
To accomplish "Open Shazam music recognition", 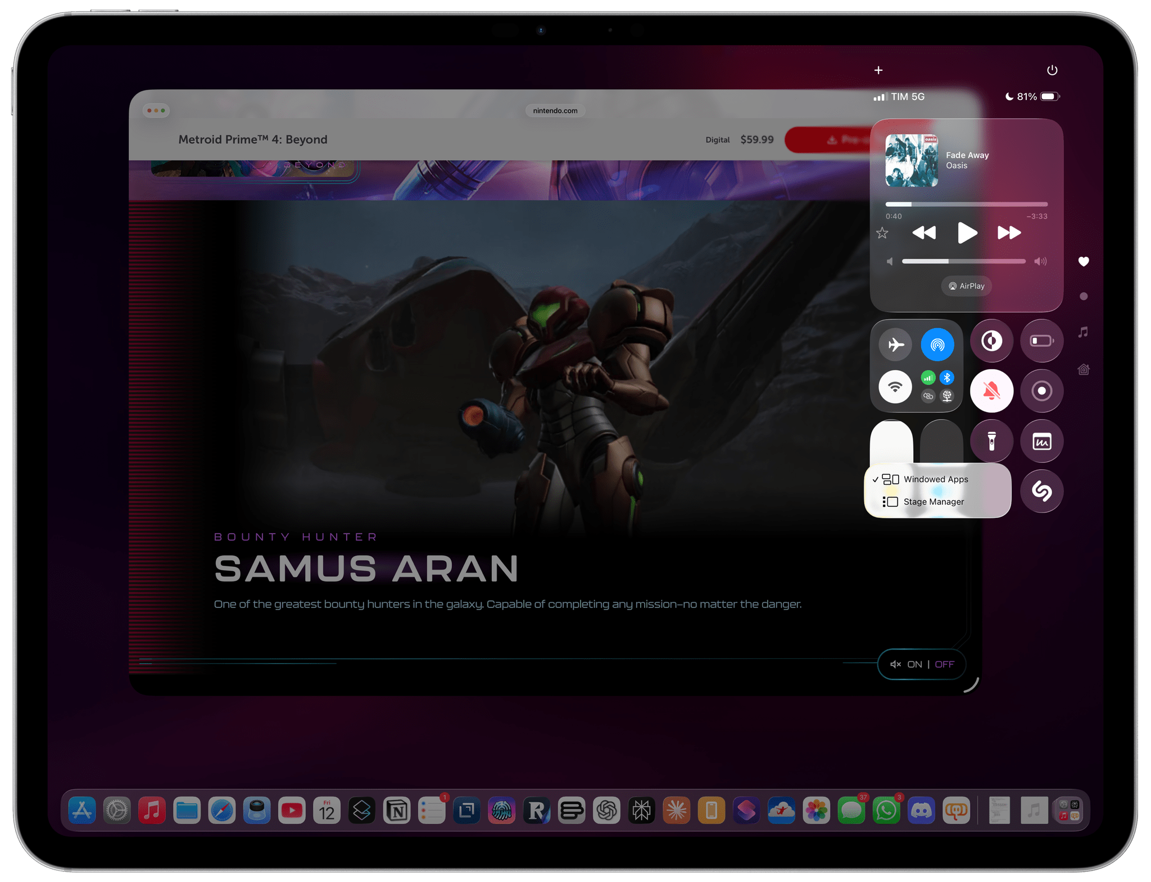I will coord(1041,491).
